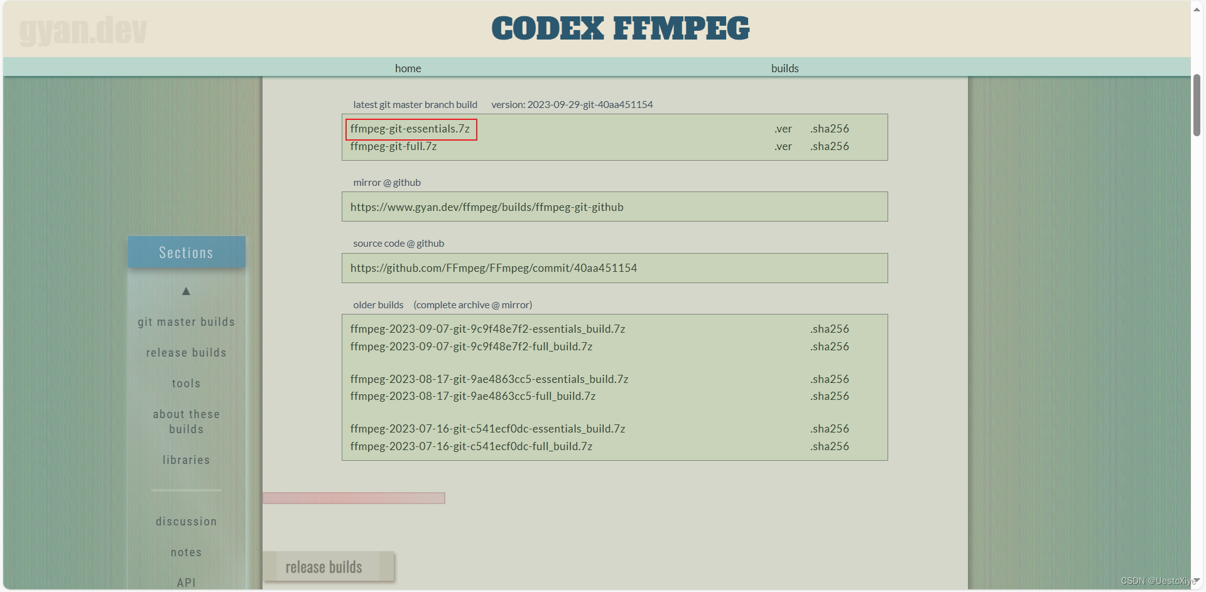Open .sha256 for ffmpeg-git-essentials
1206x592 pixels.
829,129
